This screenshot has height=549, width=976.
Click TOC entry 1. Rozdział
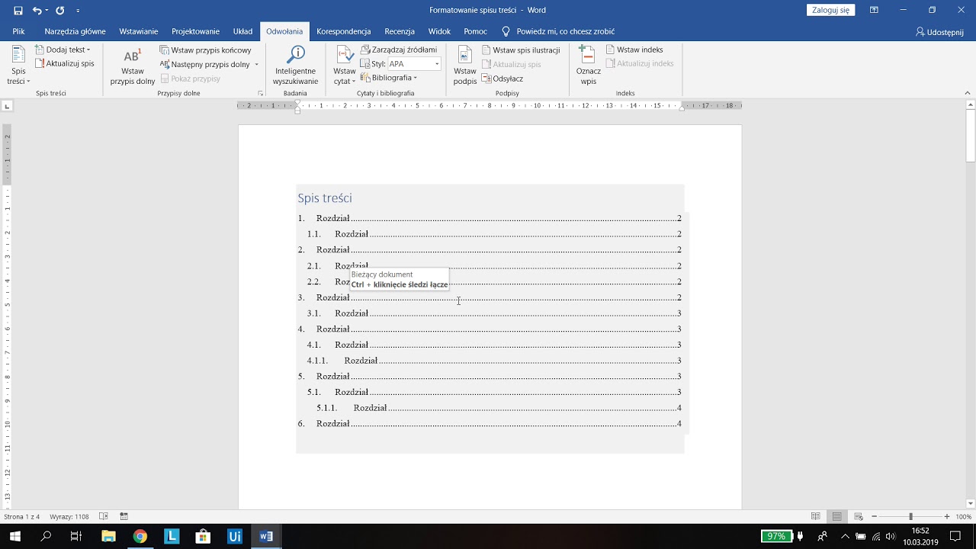490,218
